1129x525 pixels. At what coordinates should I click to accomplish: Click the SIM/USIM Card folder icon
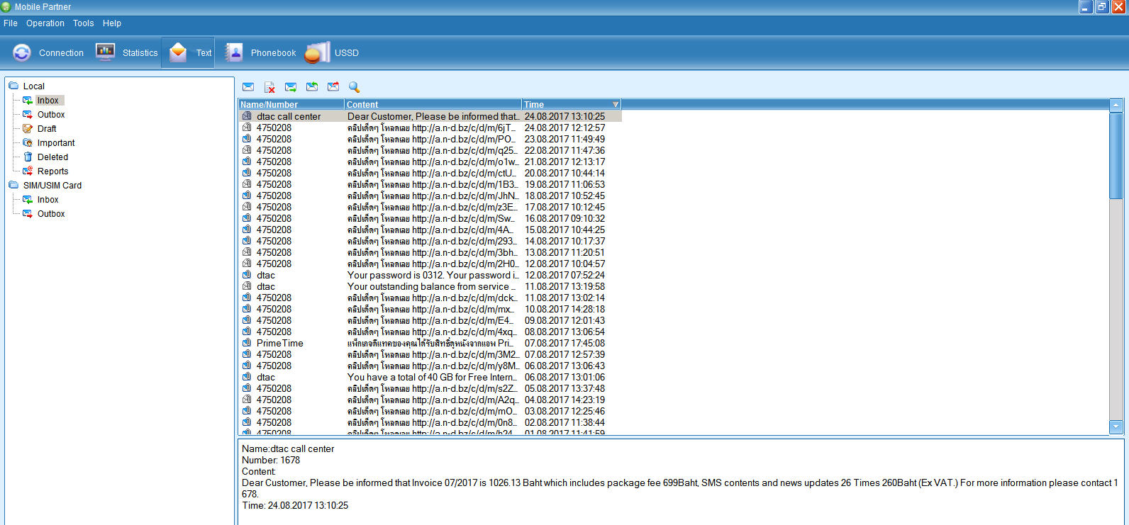(13, 185)
